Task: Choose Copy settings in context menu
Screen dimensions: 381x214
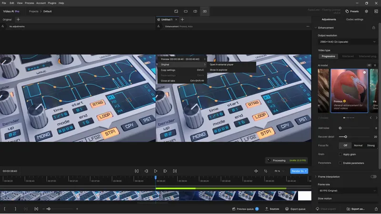Action: click(x=182, y=70)
